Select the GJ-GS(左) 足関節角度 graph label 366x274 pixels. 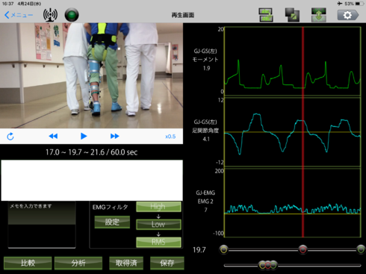point(205,131)
